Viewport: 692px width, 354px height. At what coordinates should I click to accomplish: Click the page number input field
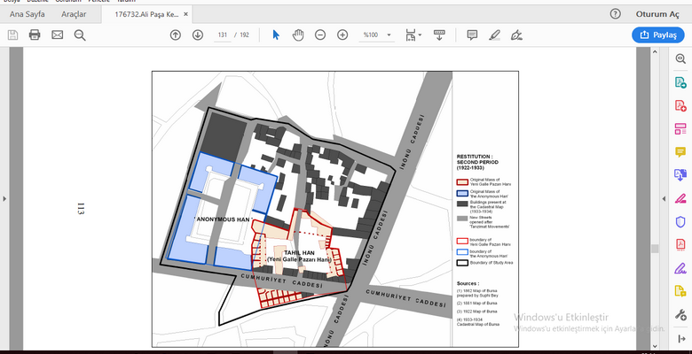[x=222, y=35]
